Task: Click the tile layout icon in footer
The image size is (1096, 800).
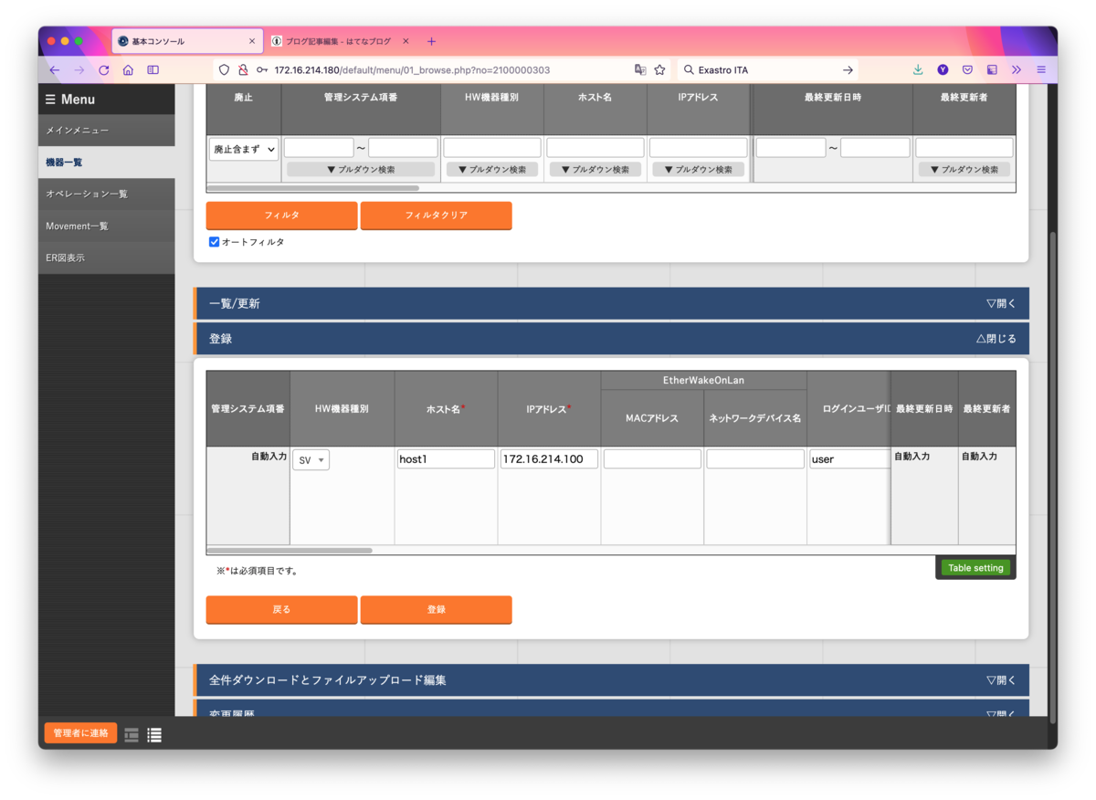Action: pyautogui.click(x=132, y=734)
